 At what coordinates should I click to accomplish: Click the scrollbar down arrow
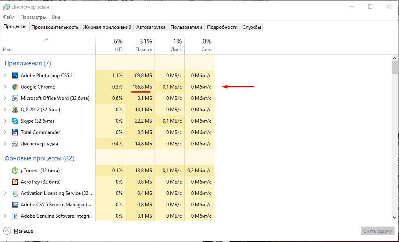(x=395, y=217)
